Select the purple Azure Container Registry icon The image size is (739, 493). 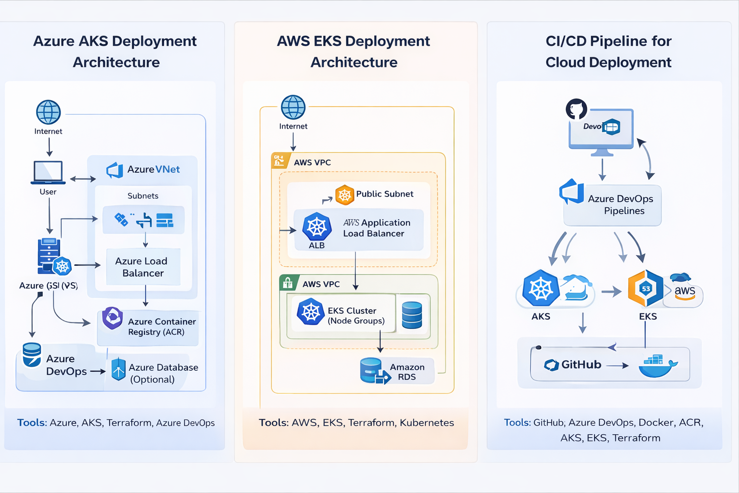113,318
